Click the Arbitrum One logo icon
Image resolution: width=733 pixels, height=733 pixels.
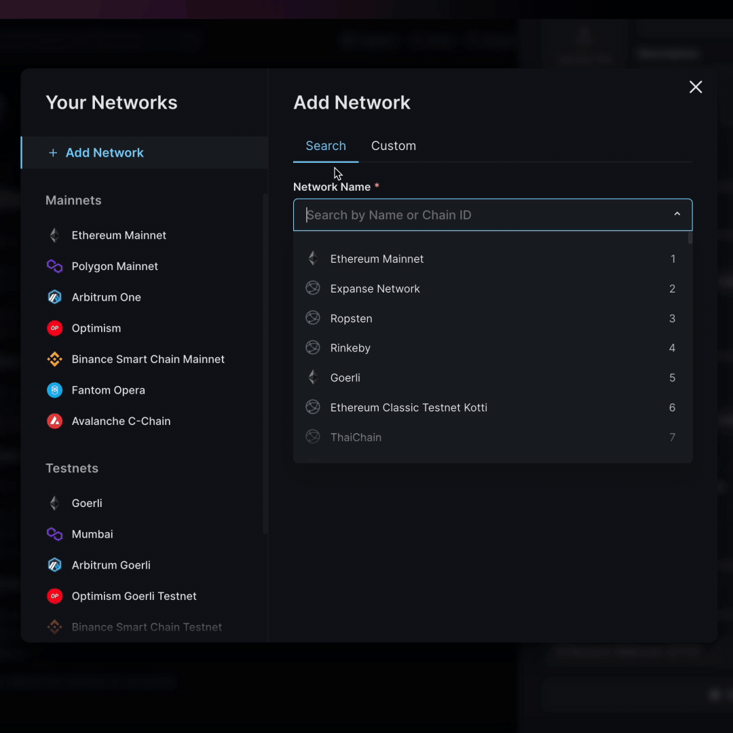point(55,297)
